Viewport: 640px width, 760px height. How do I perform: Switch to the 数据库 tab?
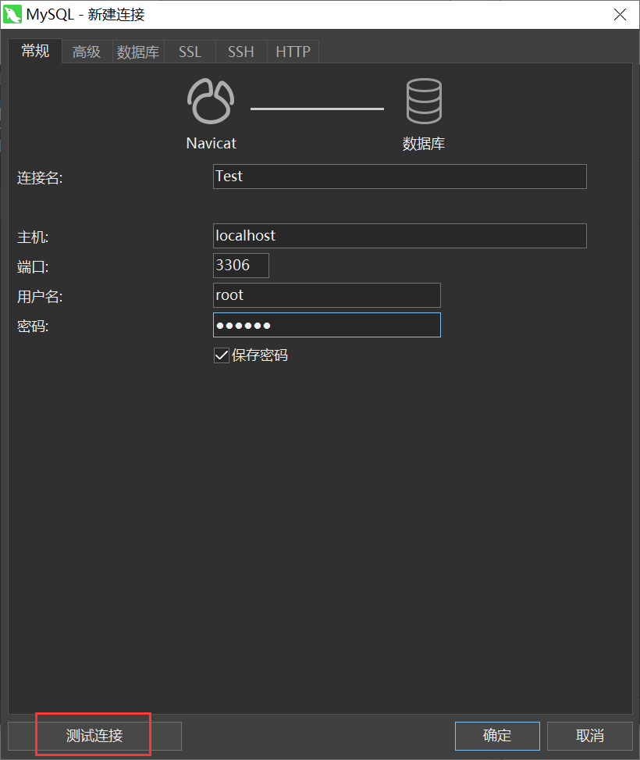pyautogui.click(x=138, y=52)
